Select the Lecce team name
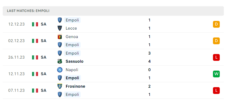This screenshot has width=226, height=101. [x=71, y=28]
